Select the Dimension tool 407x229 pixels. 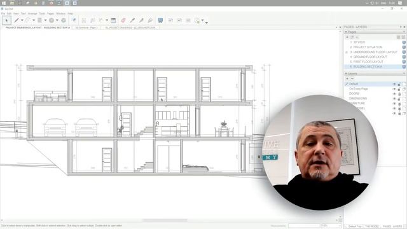101,20
